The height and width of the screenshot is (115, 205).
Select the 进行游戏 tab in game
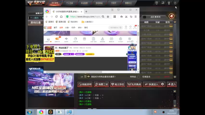point(55,3)
